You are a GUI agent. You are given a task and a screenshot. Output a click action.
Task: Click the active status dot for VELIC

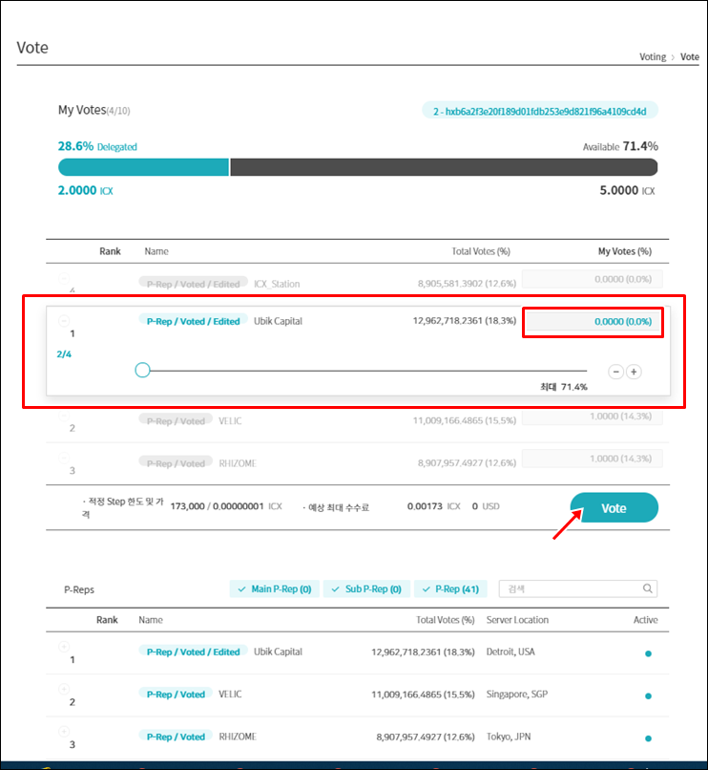pos(648,695)
